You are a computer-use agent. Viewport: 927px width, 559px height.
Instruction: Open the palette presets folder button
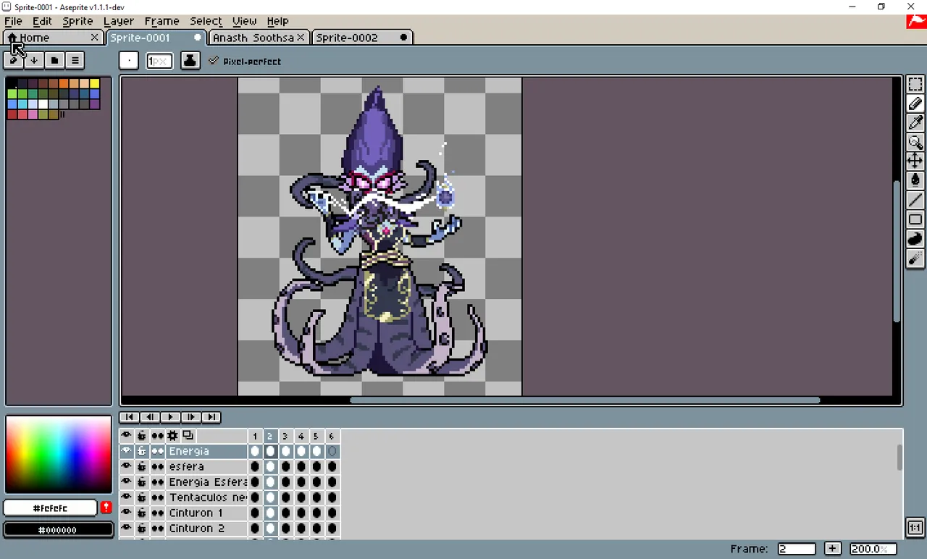click(54, 60)
